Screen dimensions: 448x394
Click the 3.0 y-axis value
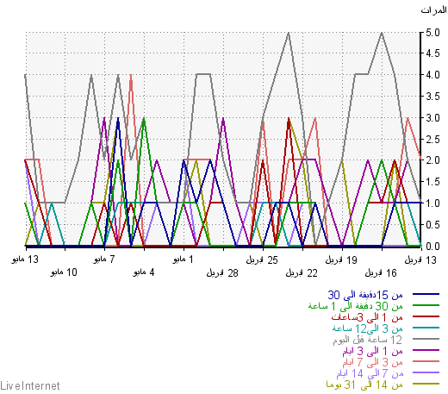(x=432, y=118)
